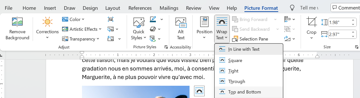
Task: Switch to the Home tab
Action: pyautogui.click(x=29, y=8)
